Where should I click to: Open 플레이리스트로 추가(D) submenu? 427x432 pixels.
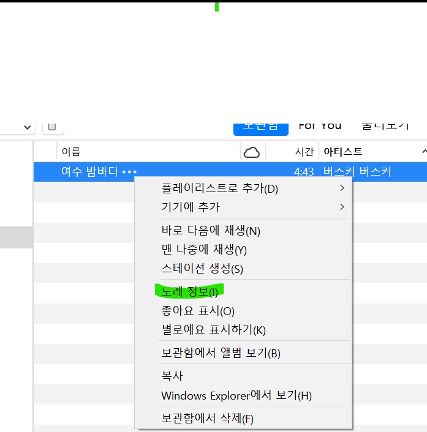point(243,188)
